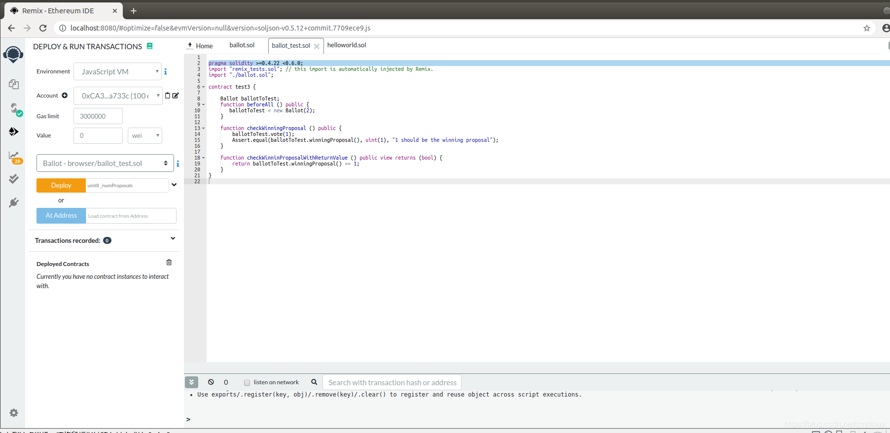This screenshot has width=890, height=433.
Task: Click the "contract test3" code line
Action: pos(232,87)
